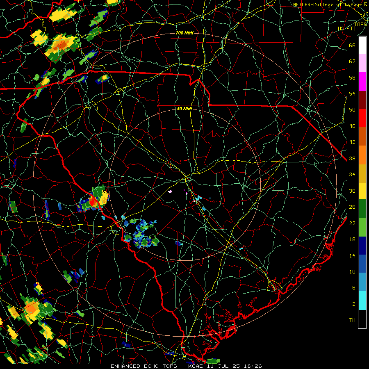Viewport: 369px width, 369px height.
Task: Click the '66' legend value
Action: pyautogui.click(x=352, y=45)
